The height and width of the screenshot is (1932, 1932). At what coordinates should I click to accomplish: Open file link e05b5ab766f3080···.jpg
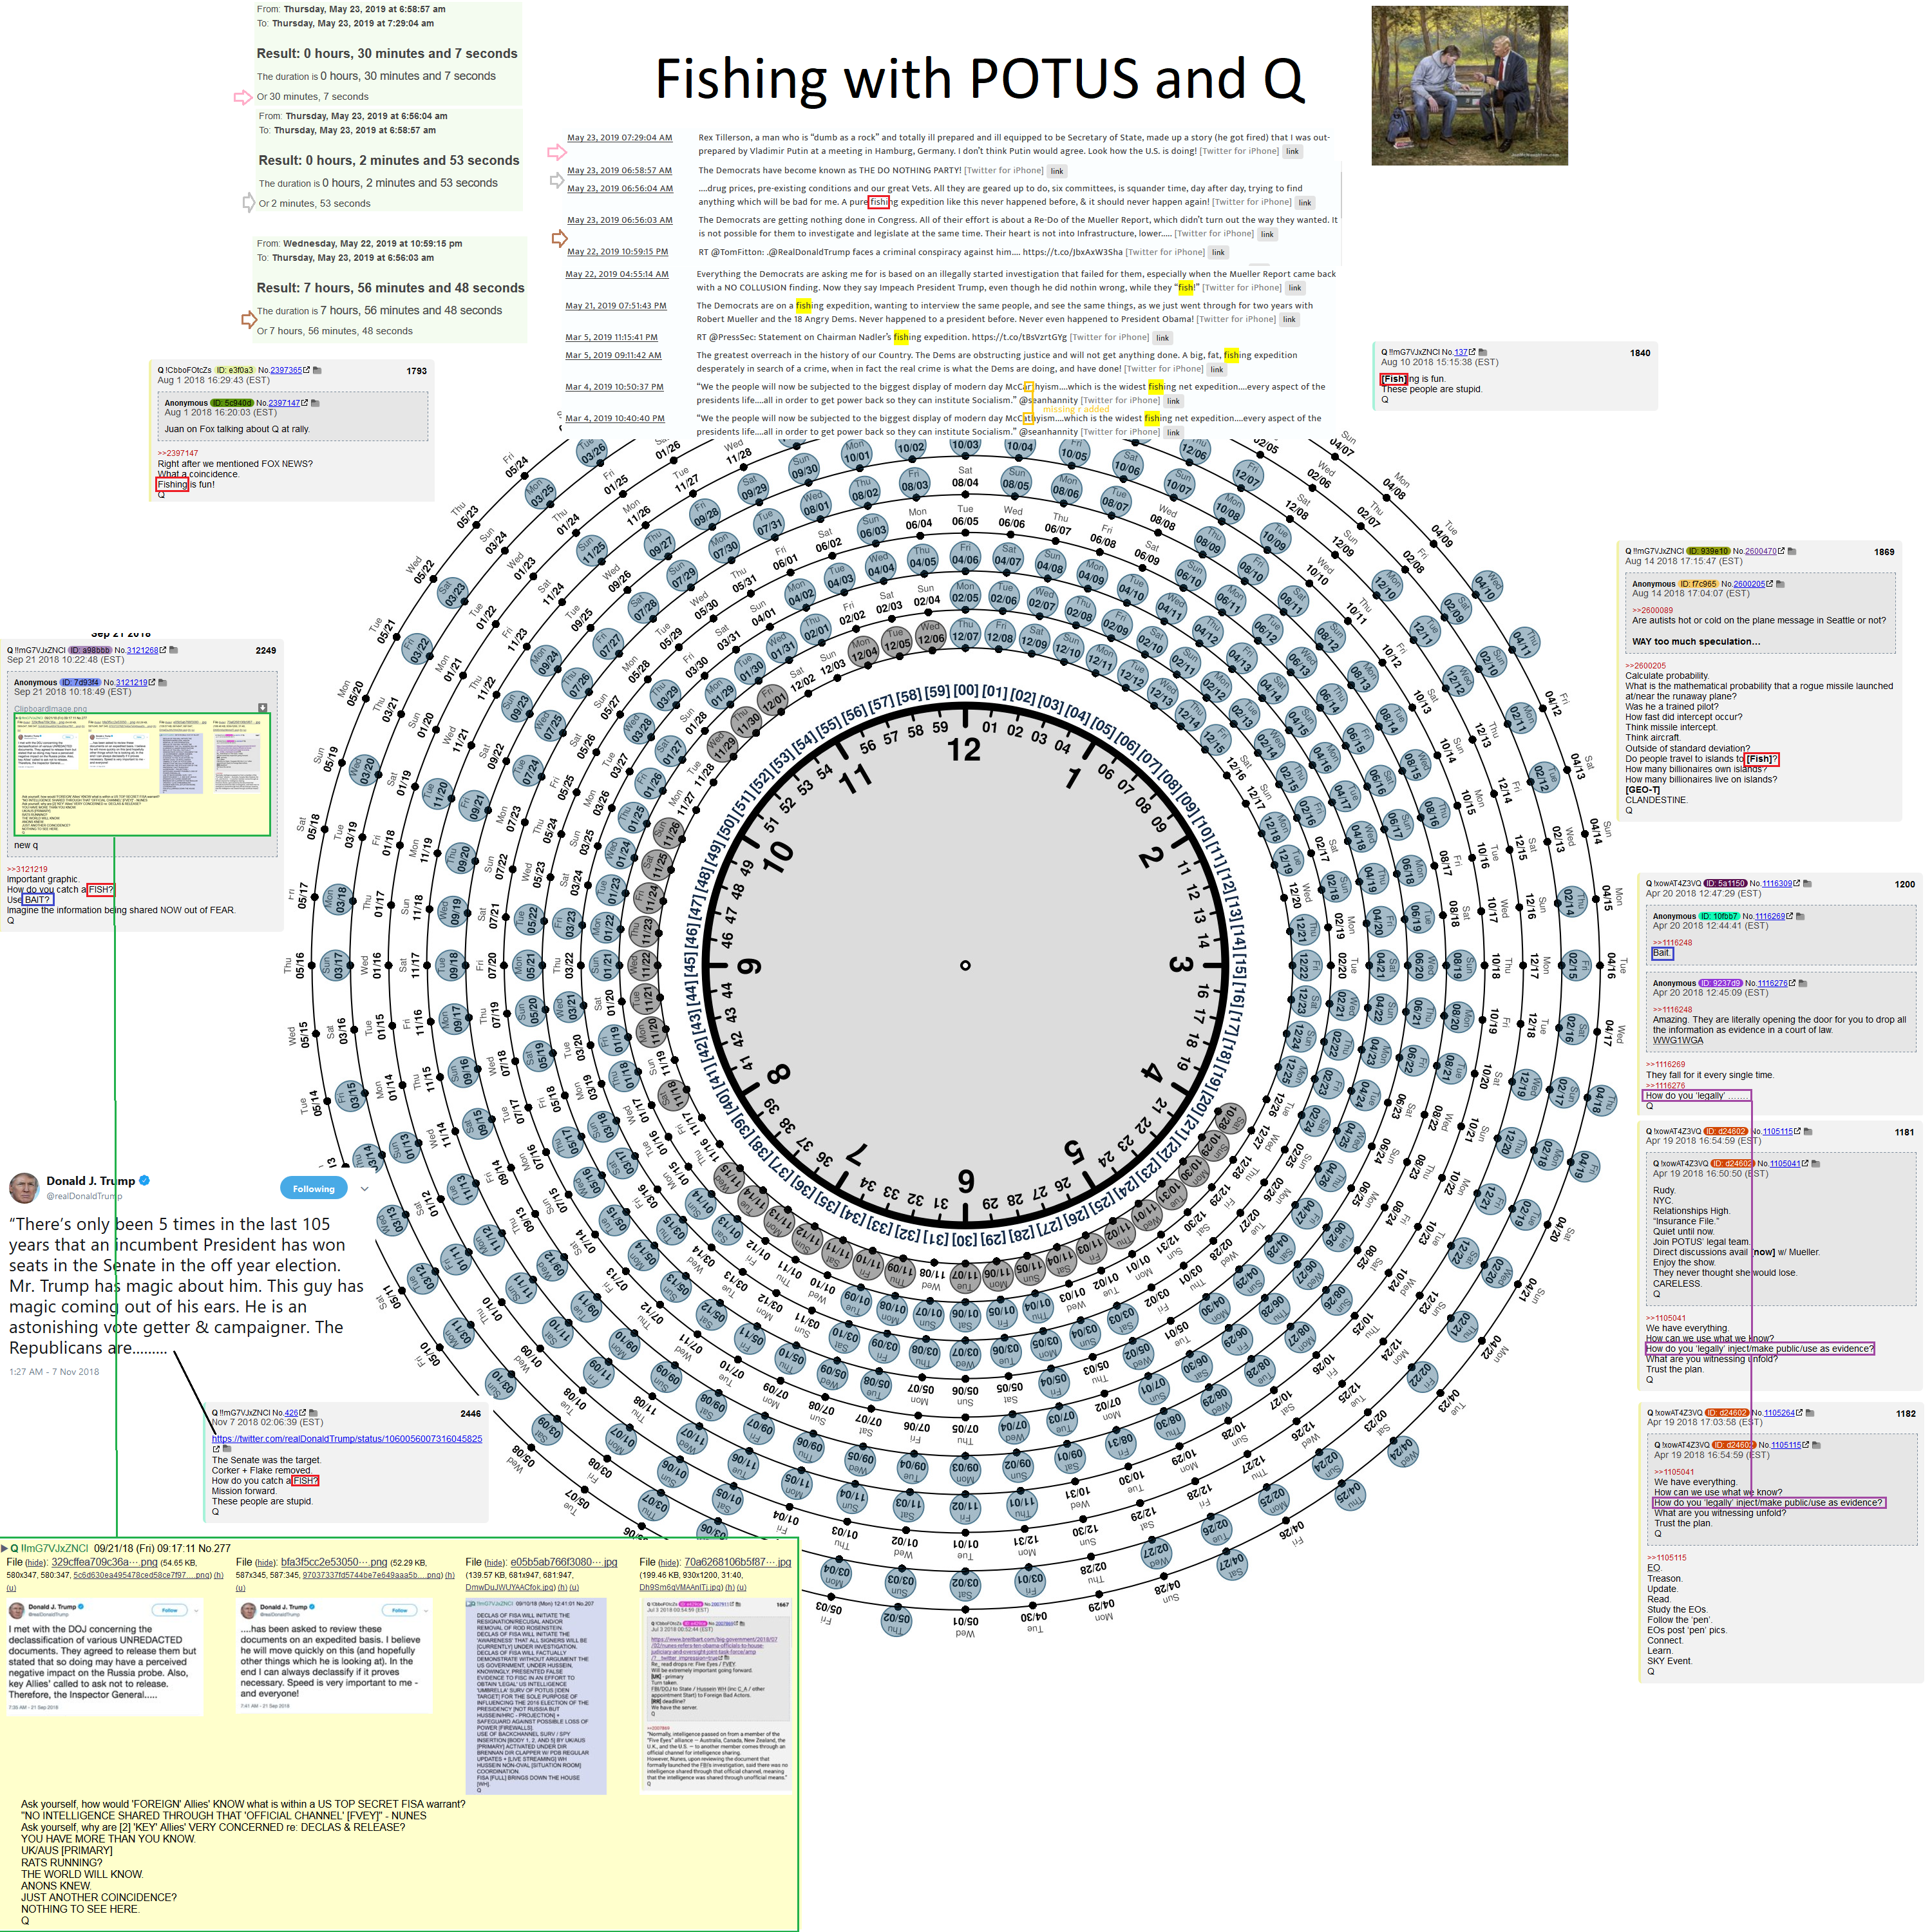tap(564, 1562)
